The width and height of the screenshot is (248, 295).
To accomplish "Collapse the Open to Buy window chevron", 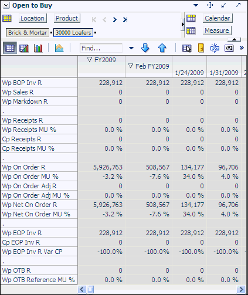I will click(6, 5).
